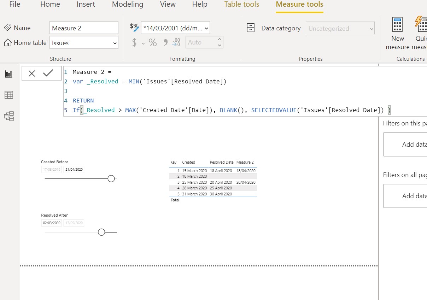The image size is (427, 300).
Task: Select Measure 2 value 18/04/2020
Action: pos(246,171)
